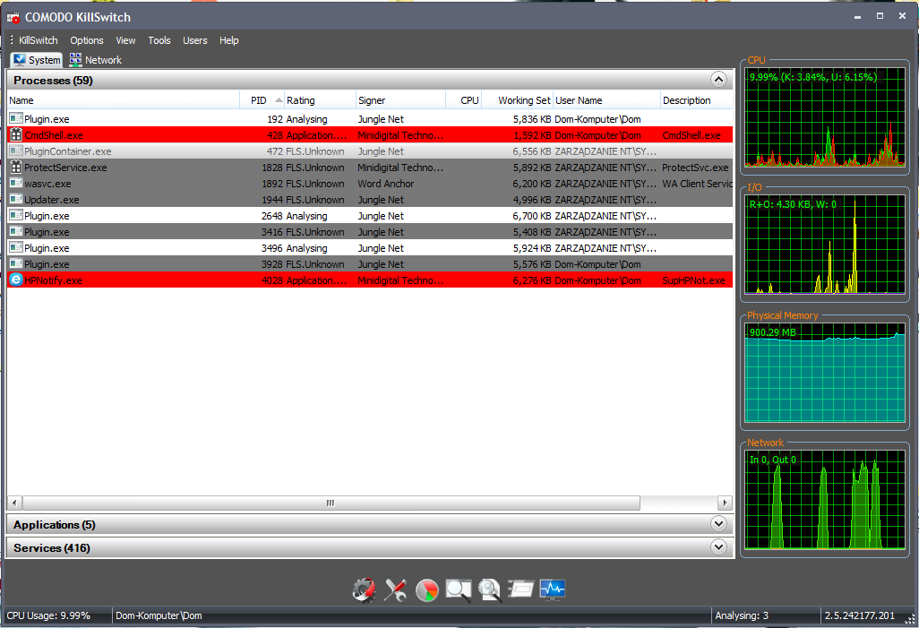
Task: Select the Updater.exe row name
Action: [52, 200]
